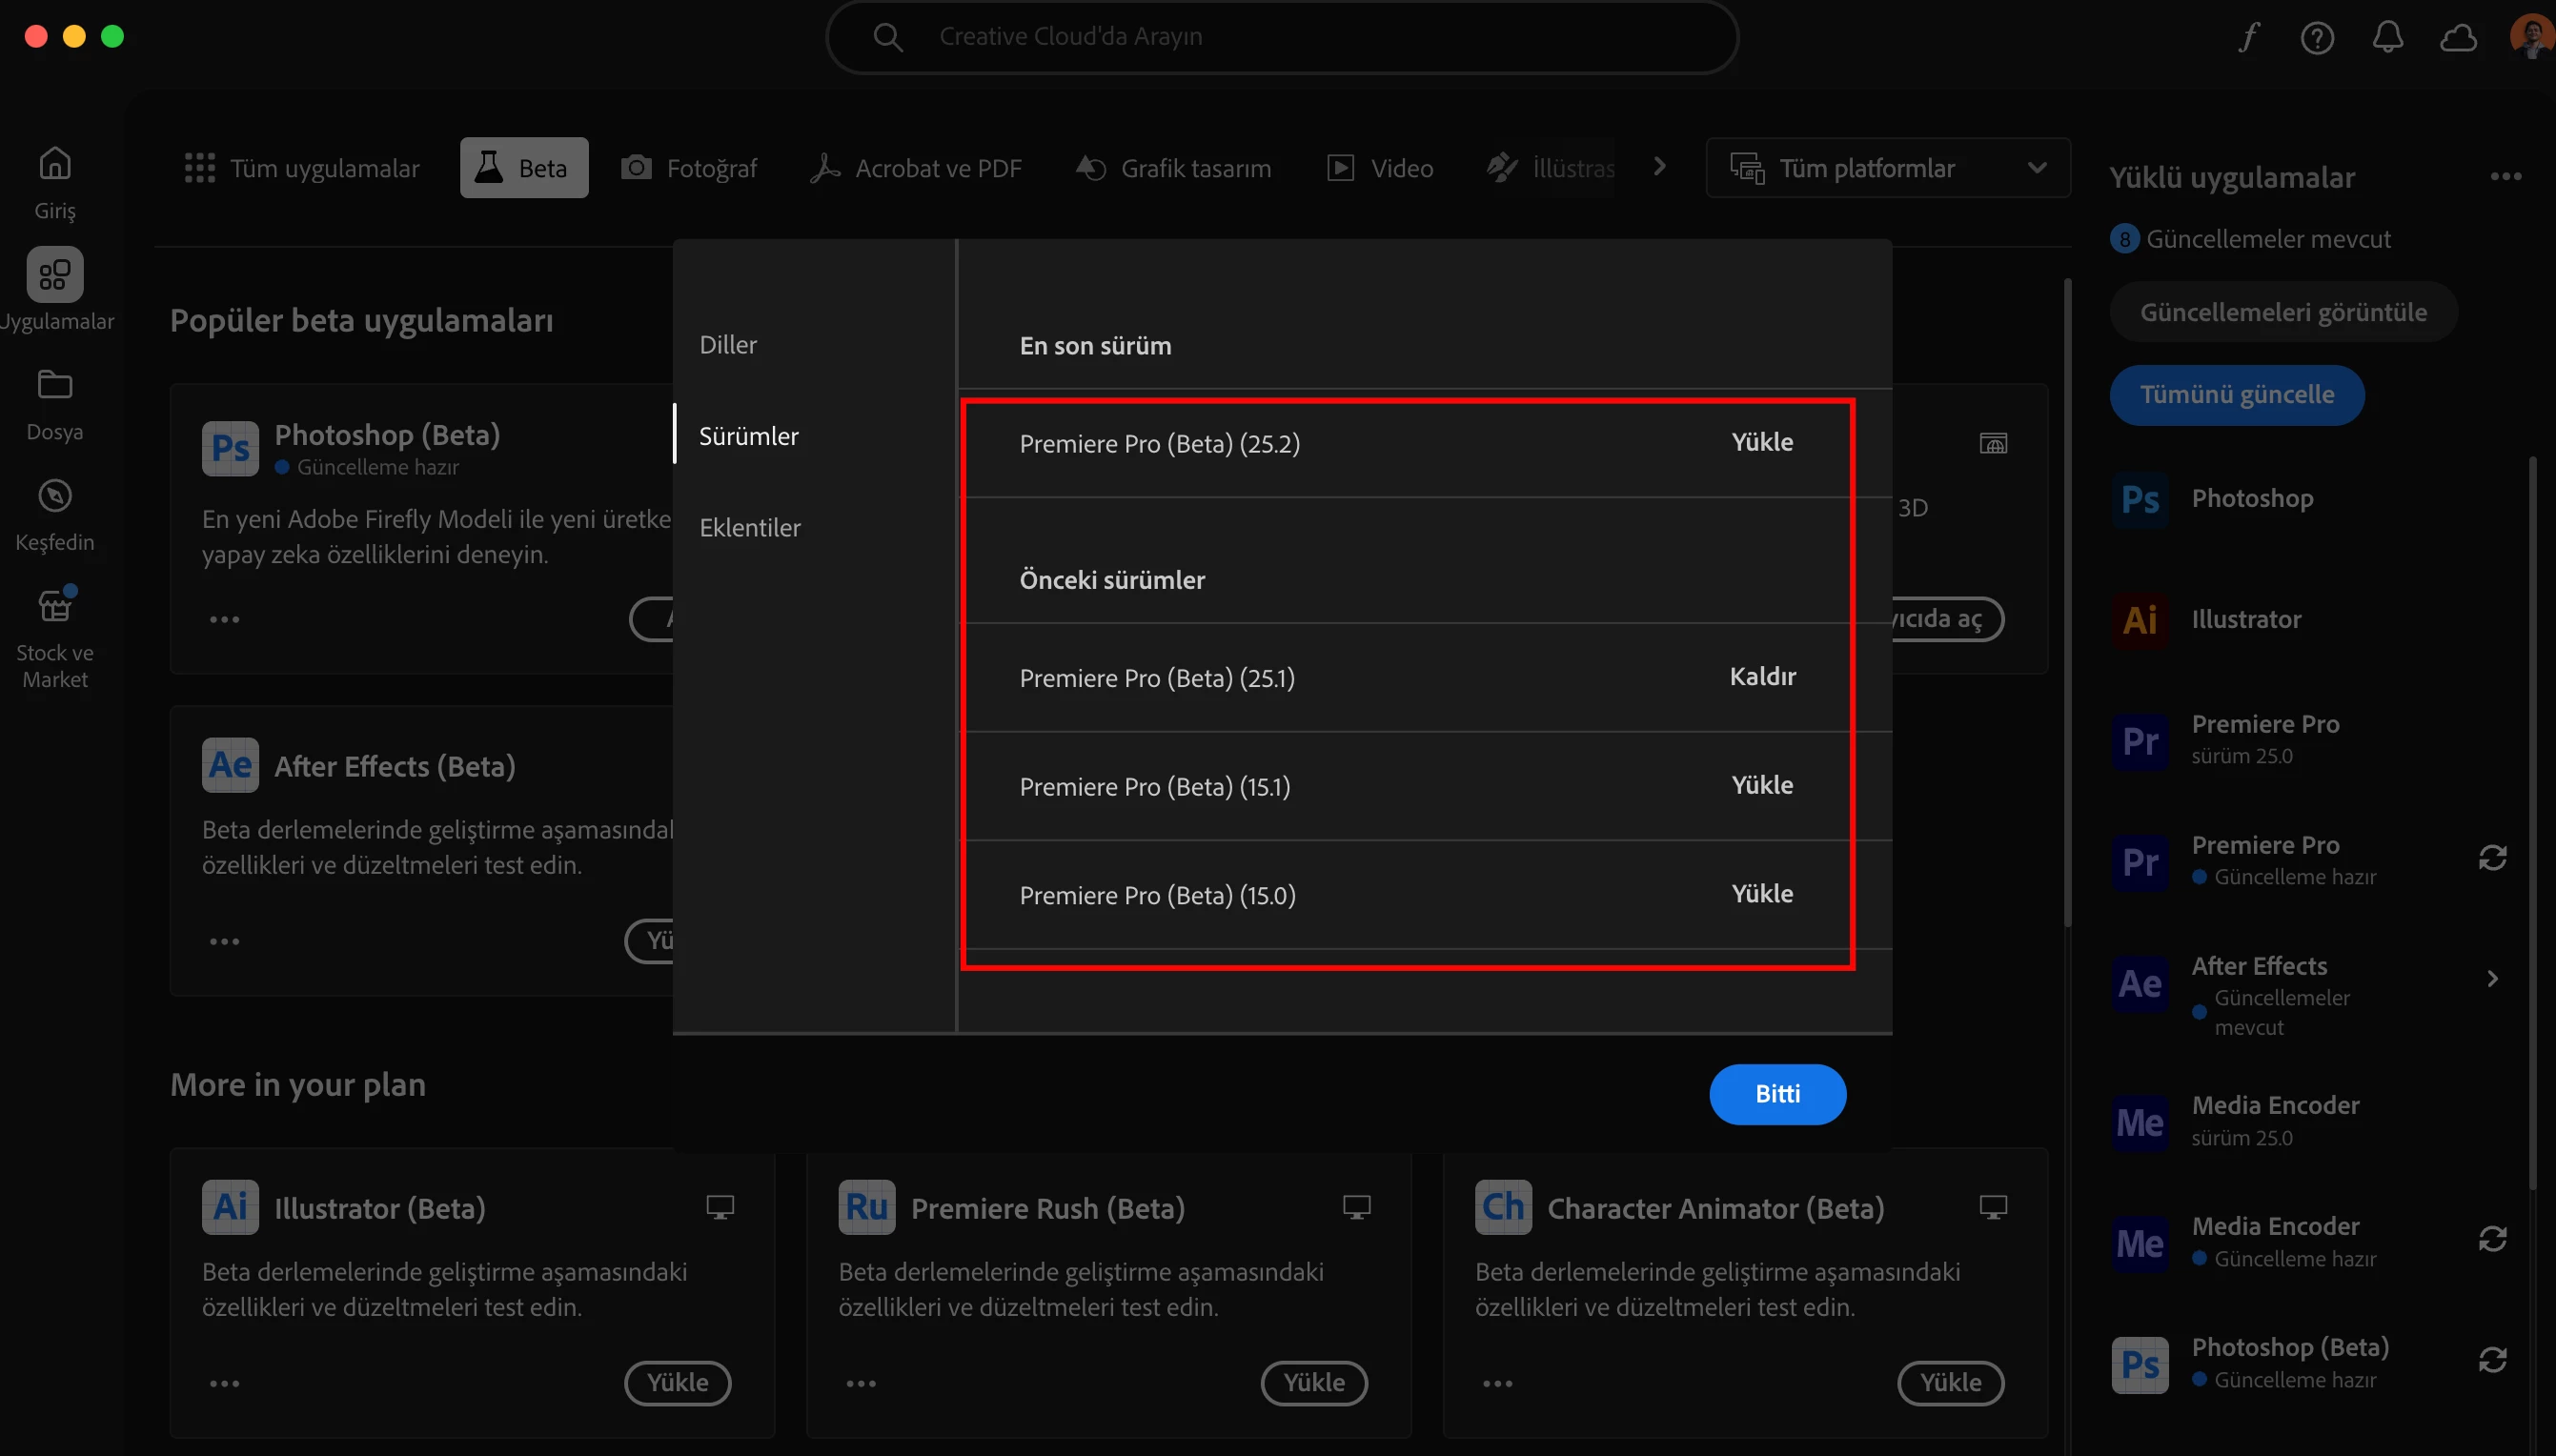Open the fonts icon in top bar

coord(2248,37)
